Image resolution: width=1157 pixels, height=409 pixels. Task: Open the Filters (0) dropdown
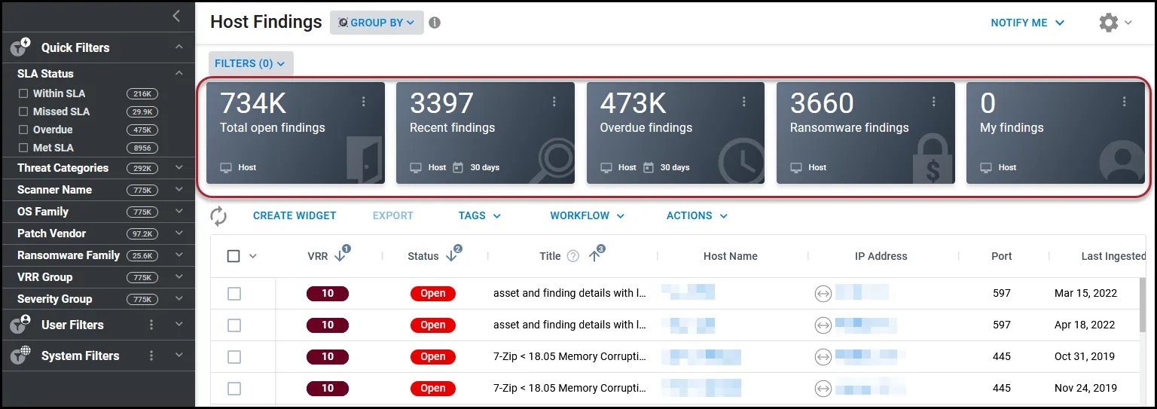coord(250,63)
